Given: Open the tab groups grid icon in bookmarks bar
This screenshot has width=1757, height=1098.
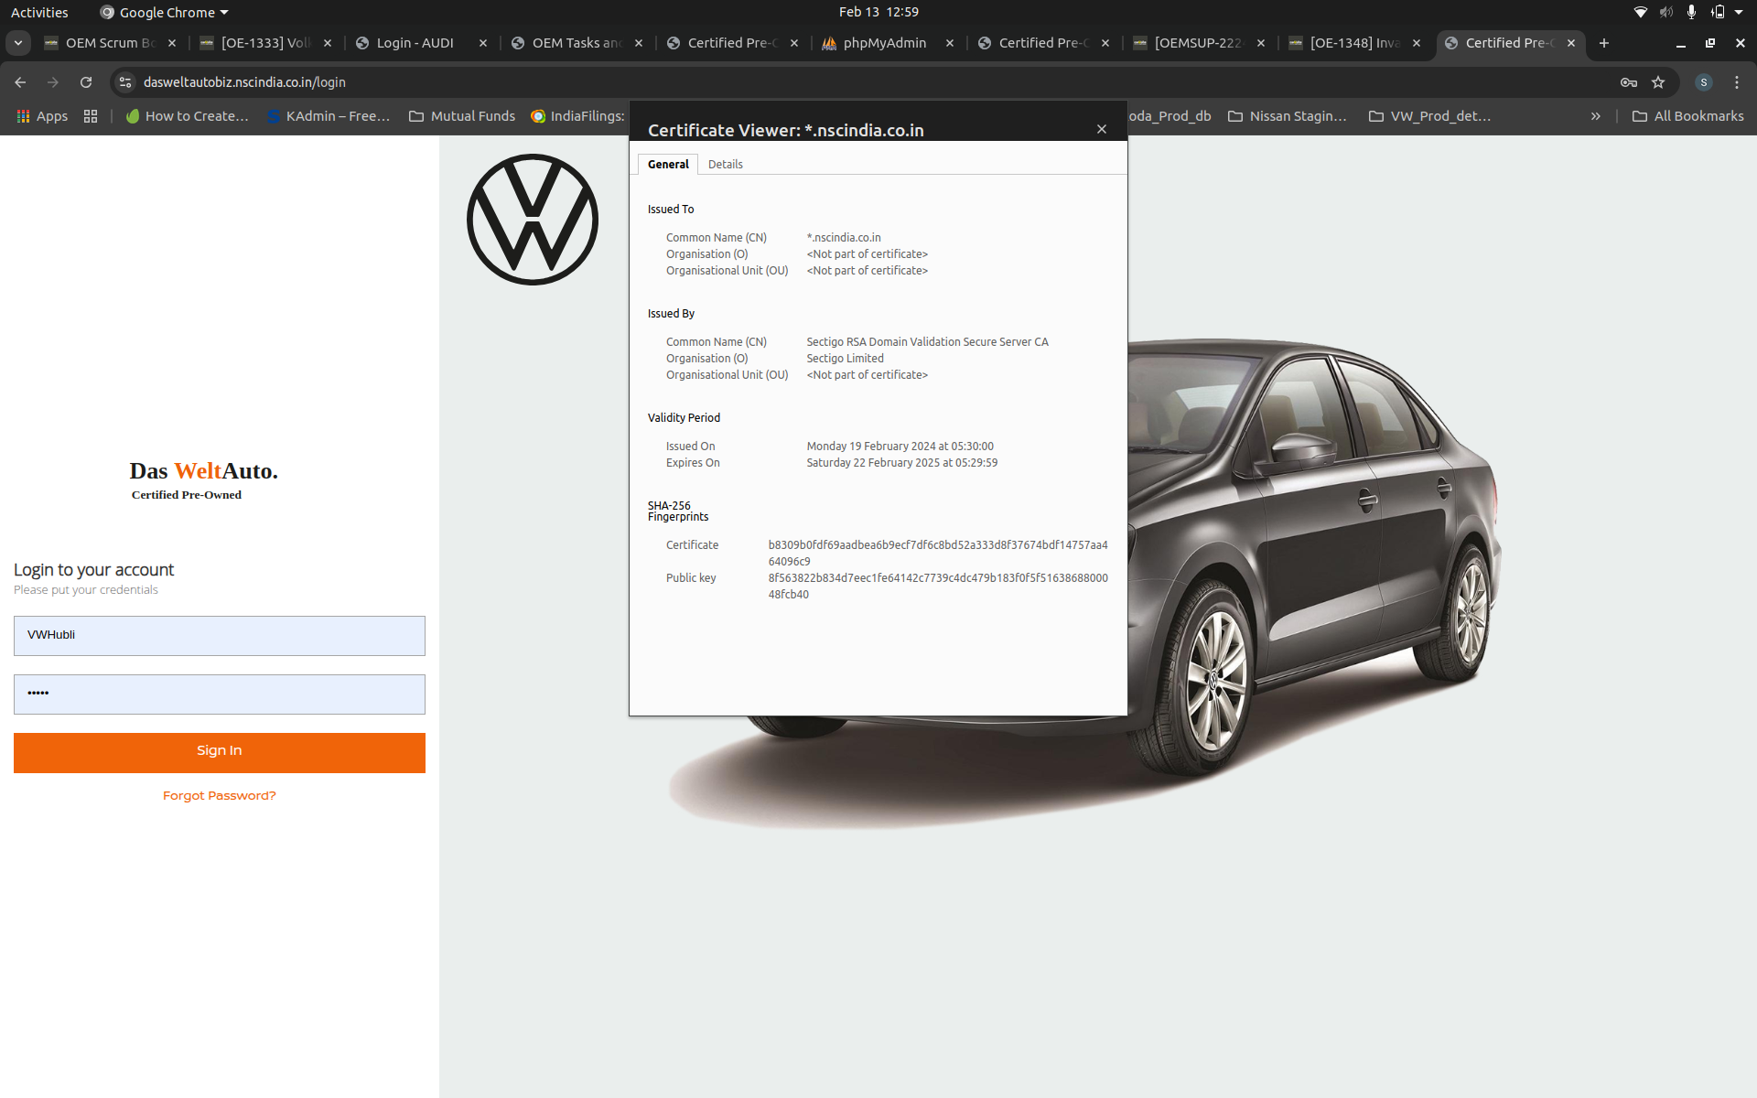Looking at the screenshot, I should click(x=91, y=116).
